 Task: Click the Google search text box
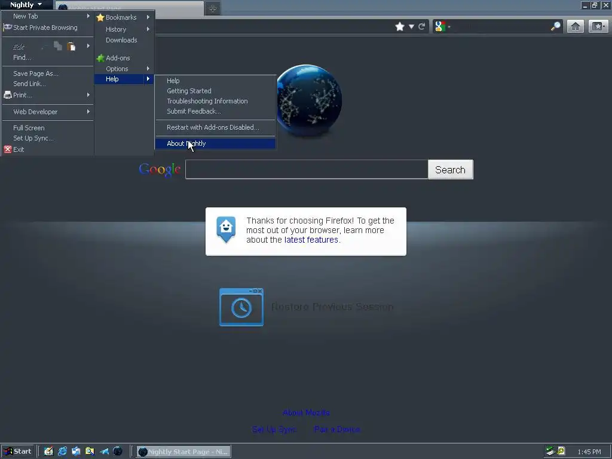(307, 169)
